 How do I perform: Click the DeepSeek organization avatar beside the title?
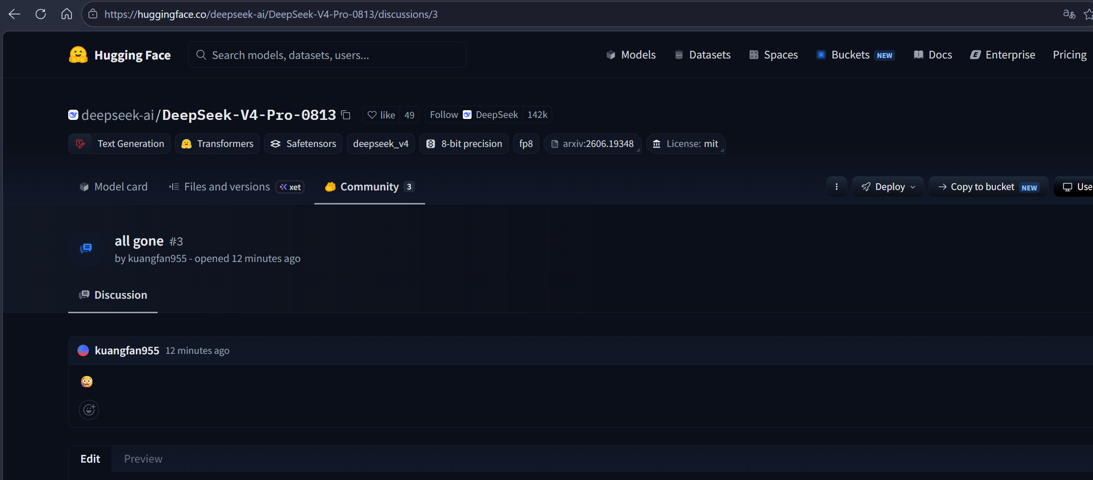point(73,115)
